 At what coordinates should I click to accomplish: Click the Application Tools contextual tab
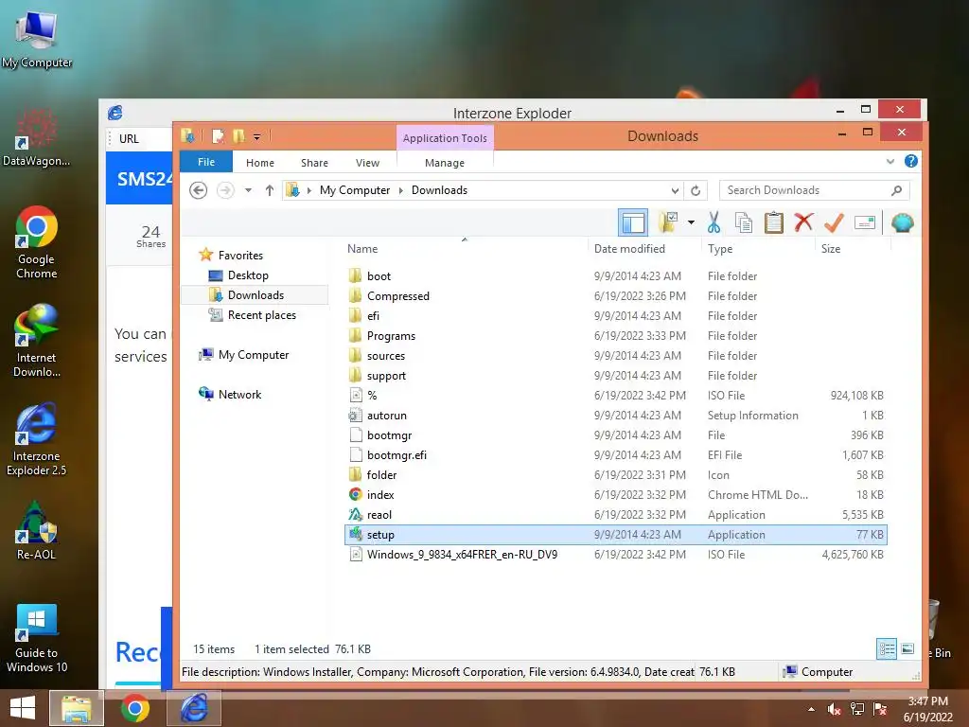coord(445,138)
